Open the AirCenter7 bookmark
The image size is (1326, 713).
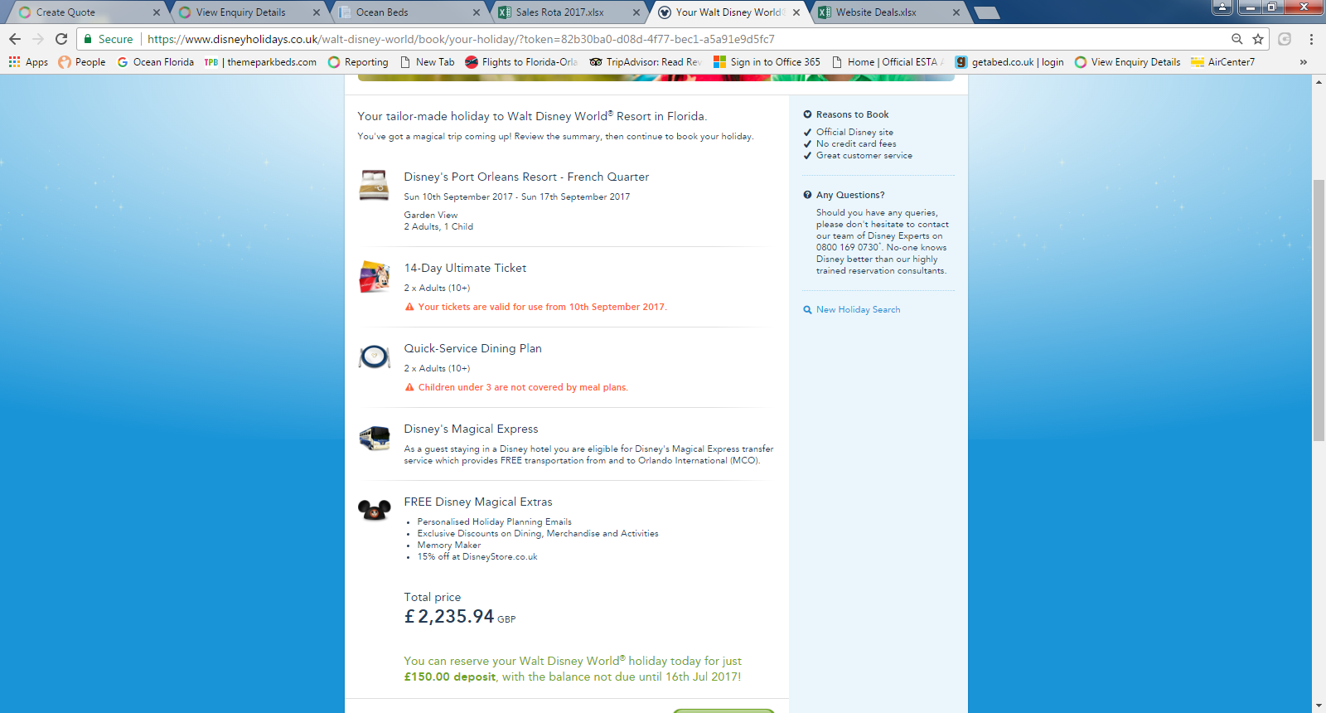pos(1222,62)
